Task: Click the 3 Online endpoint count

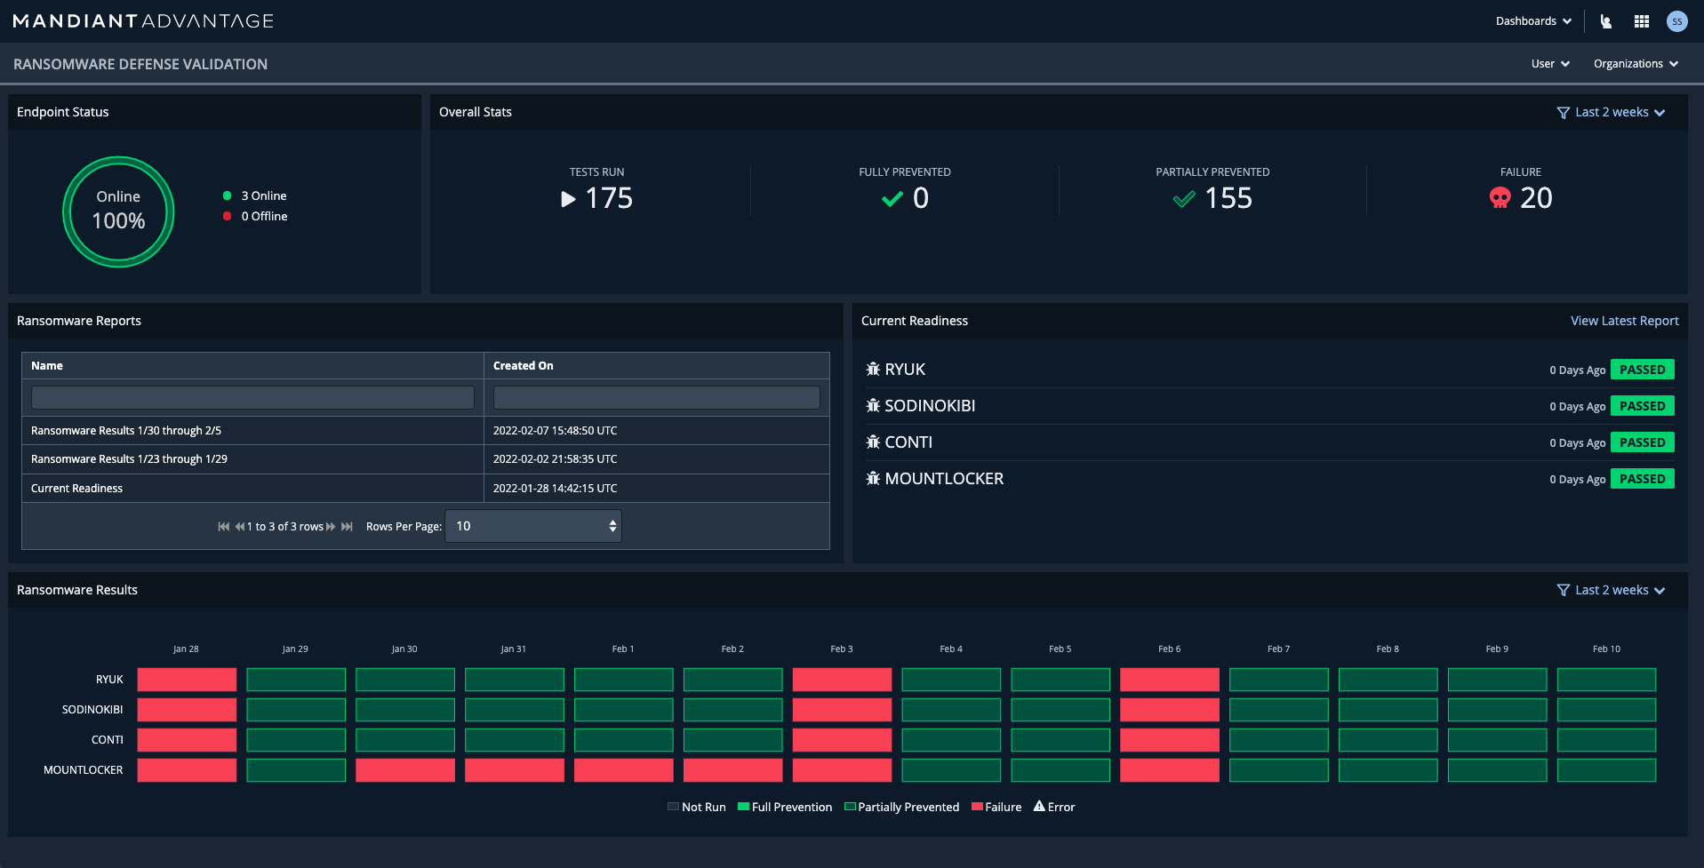Action: click(x=264, y=195)
